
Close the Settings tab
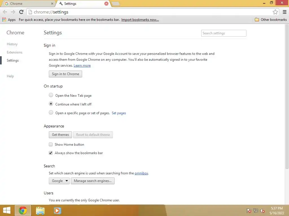click(x=106, y=4)
